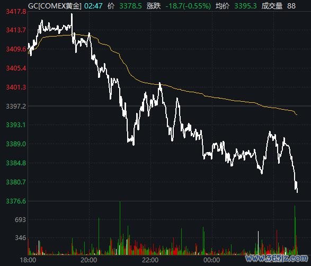Click the 02:47 timestamp in the header

[93, 6]
